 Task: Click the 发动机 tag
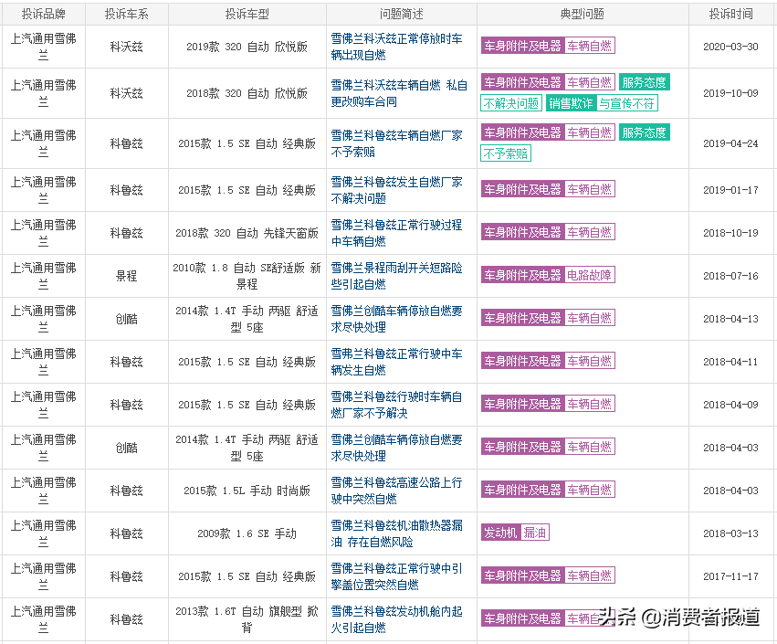(x=500, y=533)
